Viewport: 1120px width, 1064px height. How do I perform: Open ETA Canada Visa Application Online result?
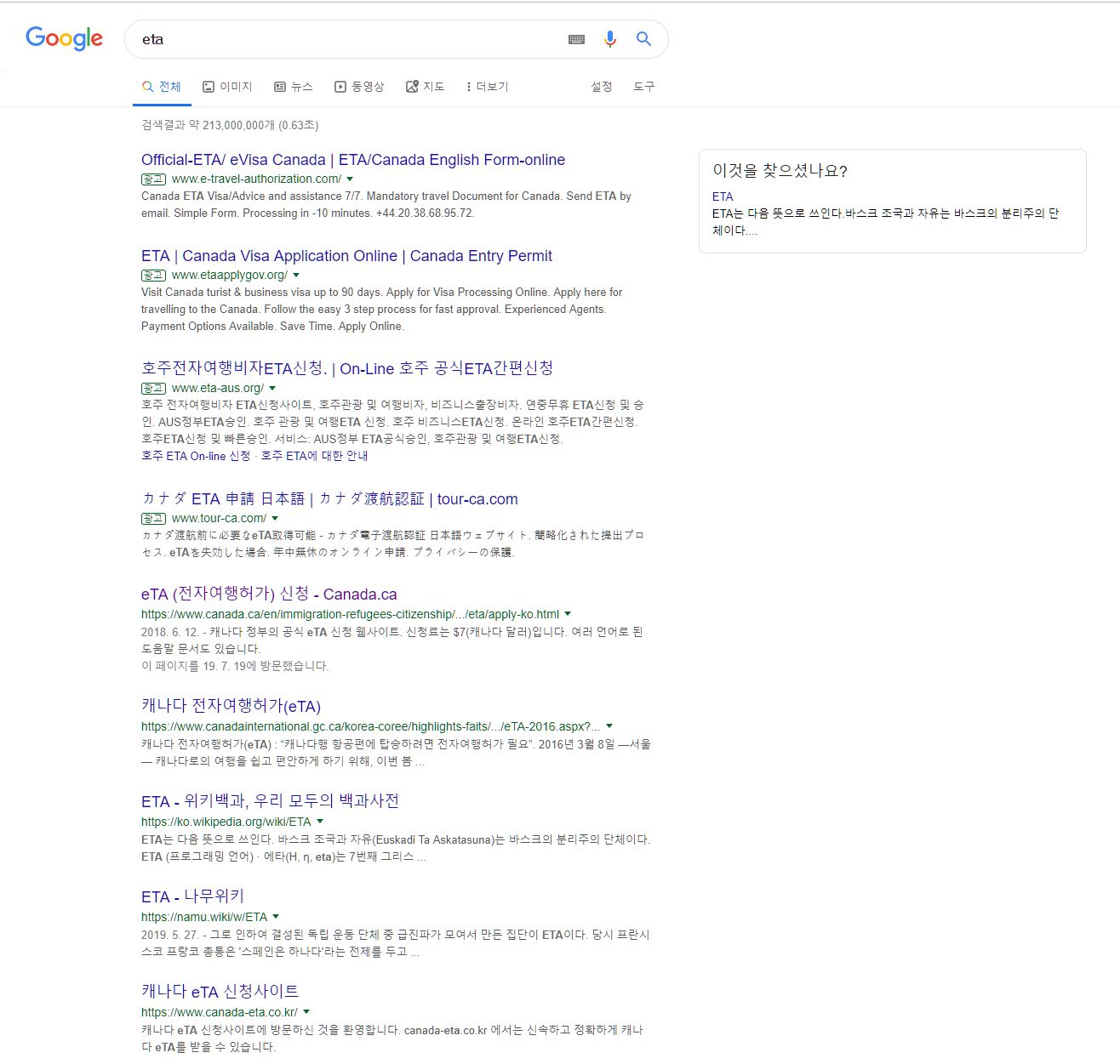click(x=346, y=256)
